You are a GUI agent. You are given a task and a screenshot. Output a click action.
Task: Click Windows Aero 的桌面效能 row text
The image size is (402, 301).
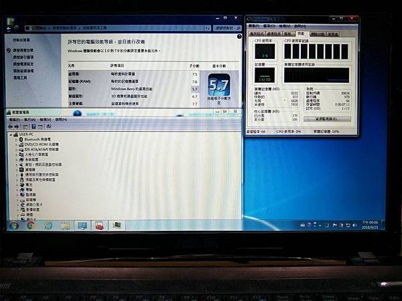coord(131,89)
